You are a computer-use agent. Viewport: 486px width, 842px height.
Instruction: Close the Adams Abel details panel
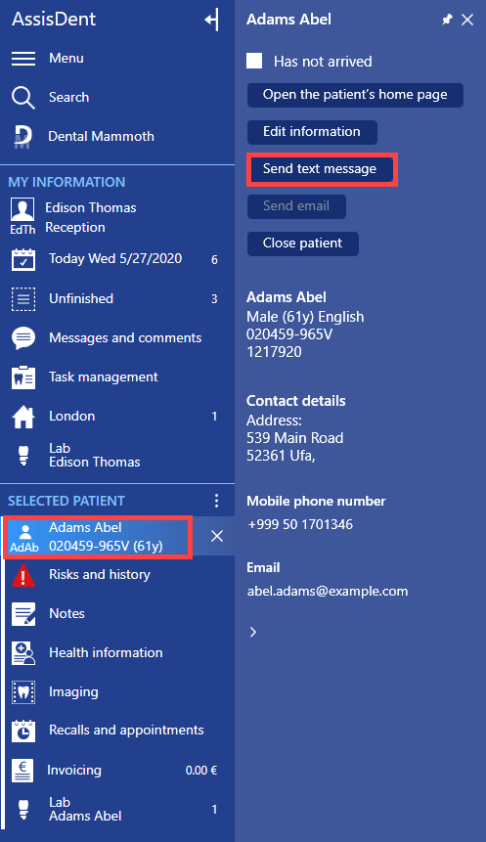tap(467, 20)
